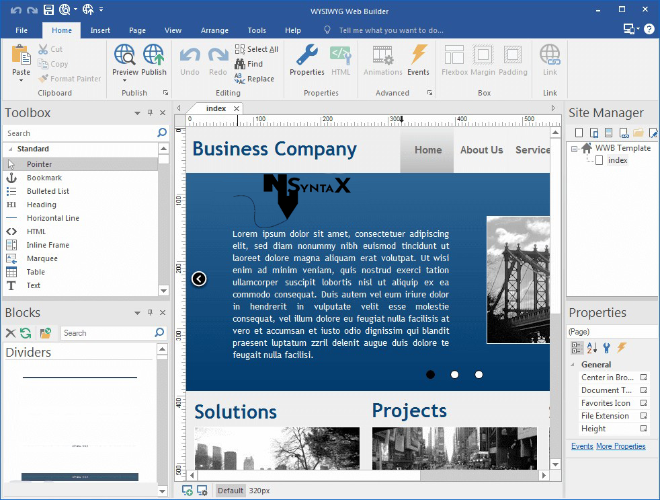
Task: Click the ruler marker near 300
Action: (401, 119)
